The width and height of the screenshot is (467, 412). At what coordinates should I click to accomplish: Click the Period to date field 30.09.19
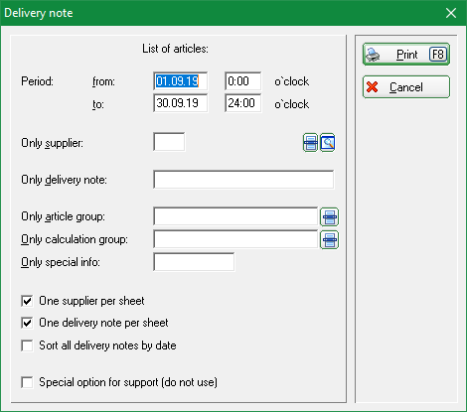181,103
